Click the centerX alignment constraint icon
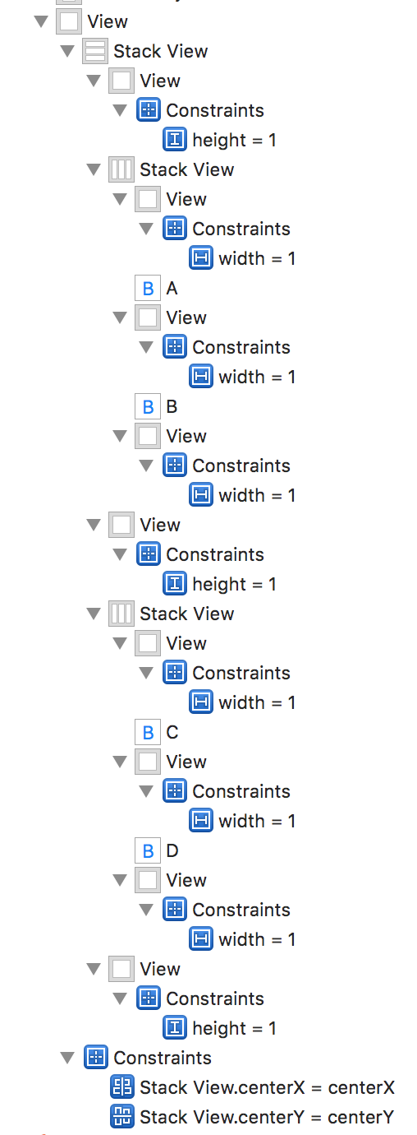The height and width of the screenshot is (1135, 417). (x=121, y=1087)
